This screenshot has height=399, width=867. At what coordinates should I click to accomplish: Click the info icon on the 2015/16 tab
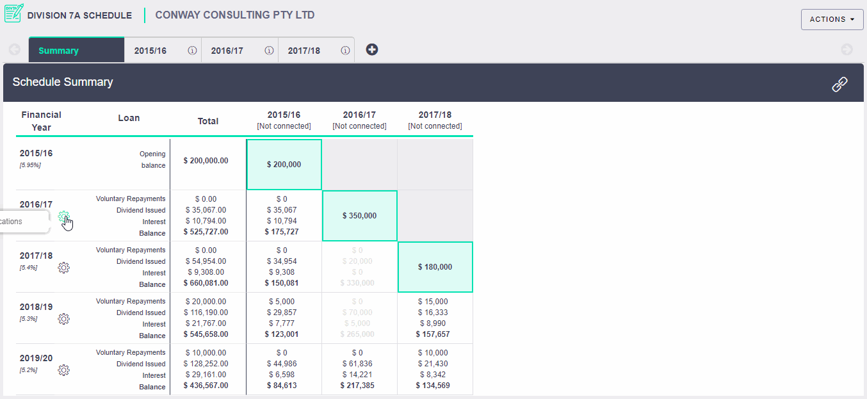[x=192, y=51]
